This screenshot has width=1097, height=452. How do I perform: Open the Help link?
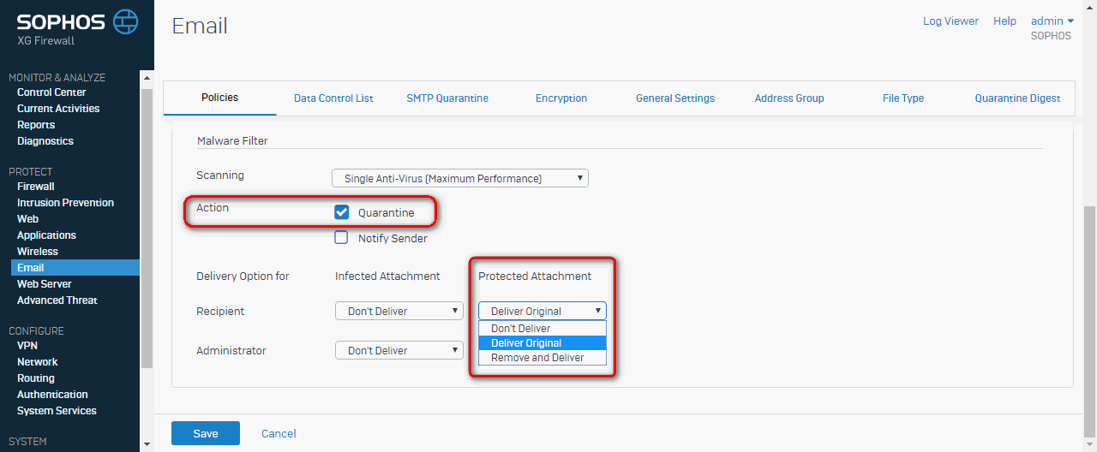[x=1004, y=21]
